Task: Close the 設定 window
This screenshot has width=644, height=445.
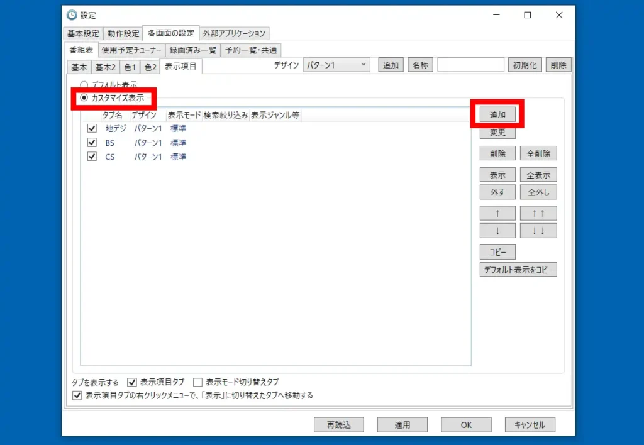Action: 559,15
